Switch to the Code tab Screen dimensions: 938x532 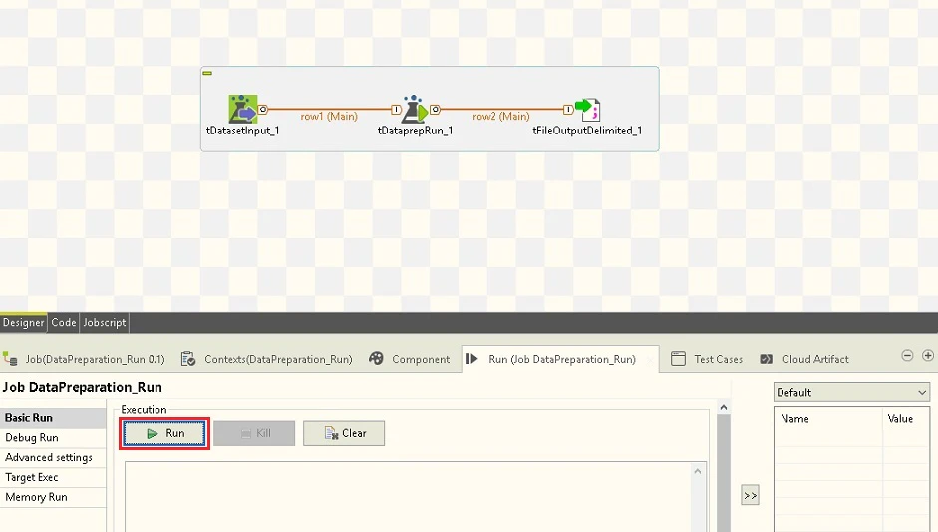[x=64, y=322]
